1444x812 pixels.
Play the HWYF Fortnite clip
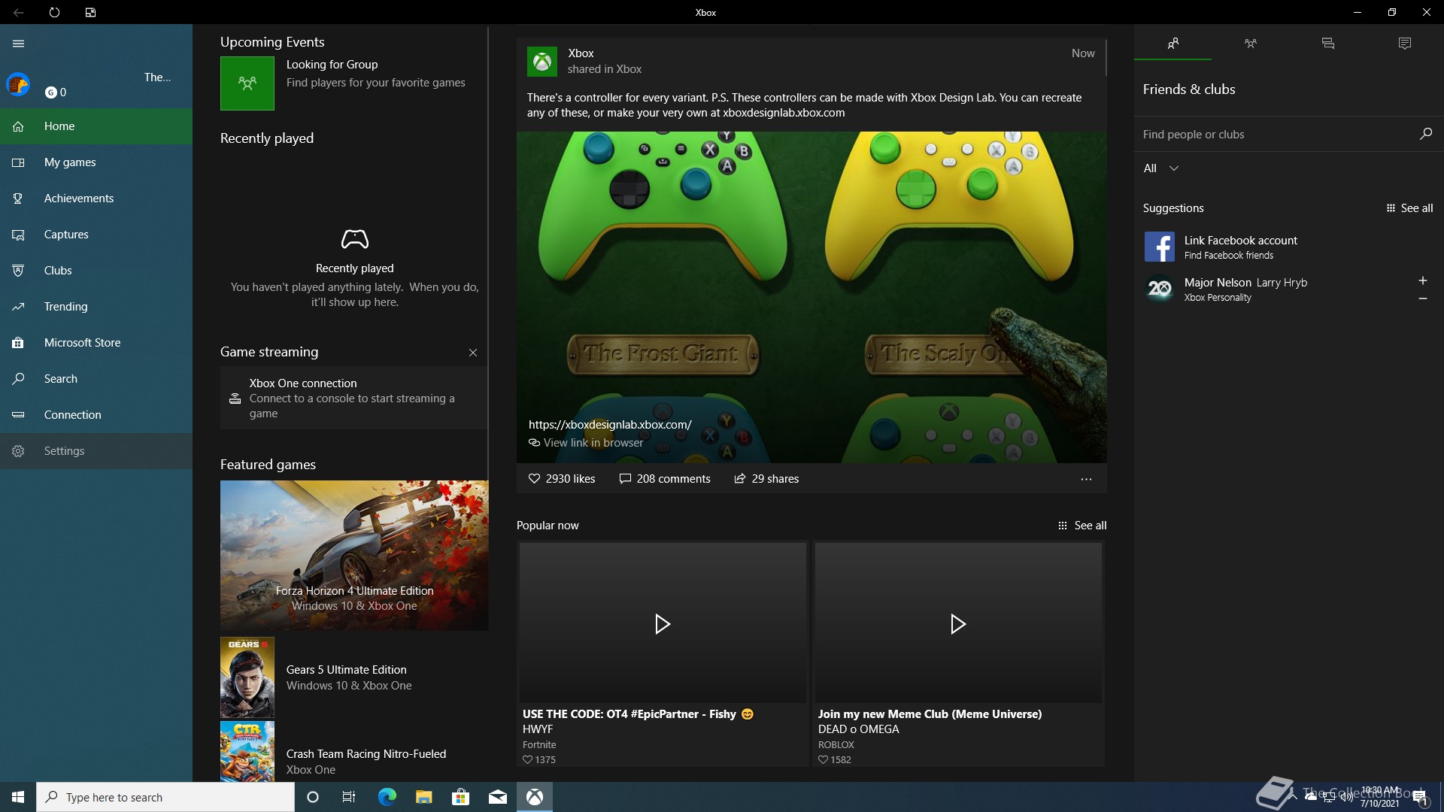coord(663,624)
